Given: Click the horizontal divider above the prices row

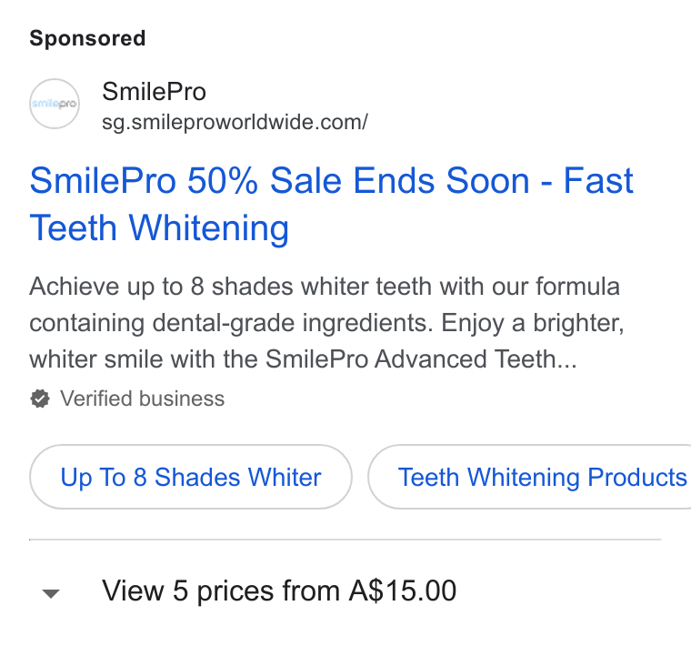Looking at the screenshot, I should [x=345, y=540].
